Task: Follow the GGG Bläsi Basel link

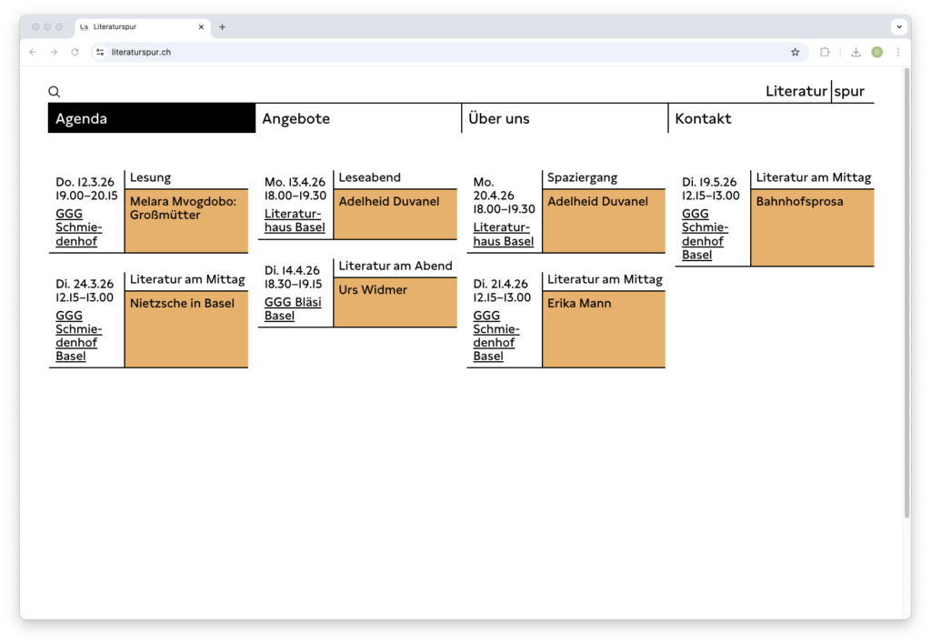Action: point(293,309)
